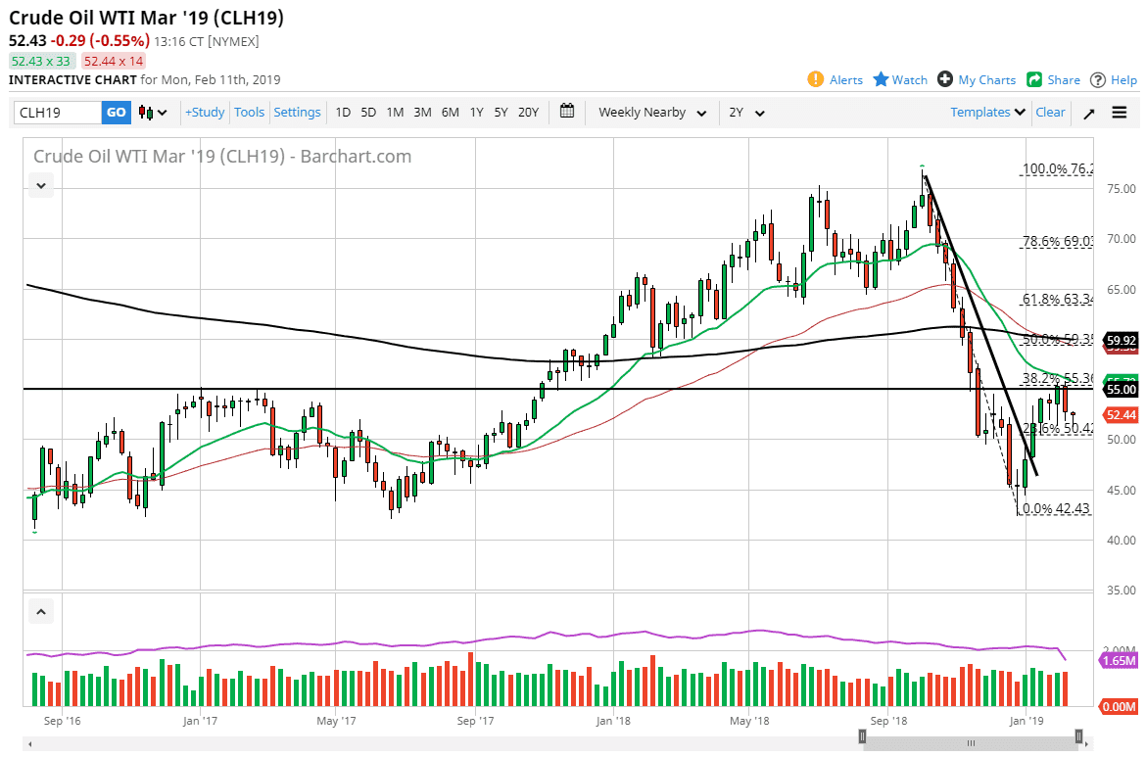Expand the Weekly Nearby dropdown
Screen dimensions: 1146x757
coord(652,113)
